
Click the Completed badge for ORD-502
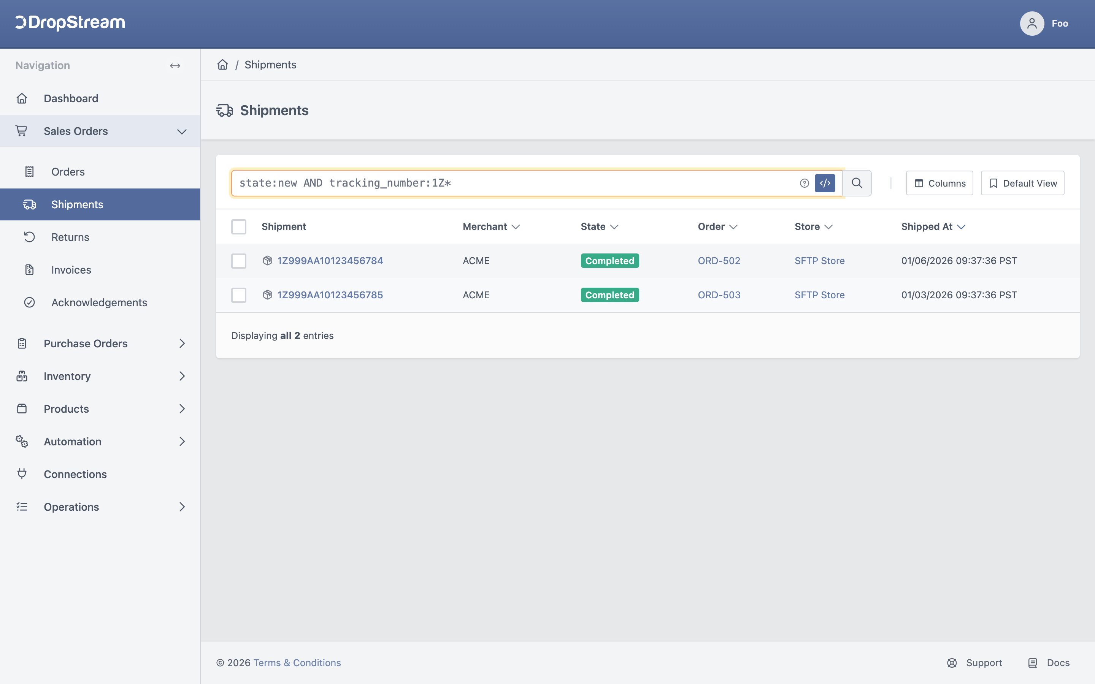(609, 261)
